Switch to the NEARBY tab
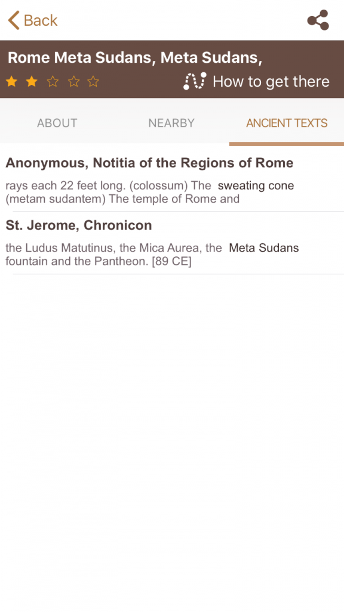This screenshot has height=612, width=344. [171, 123]
